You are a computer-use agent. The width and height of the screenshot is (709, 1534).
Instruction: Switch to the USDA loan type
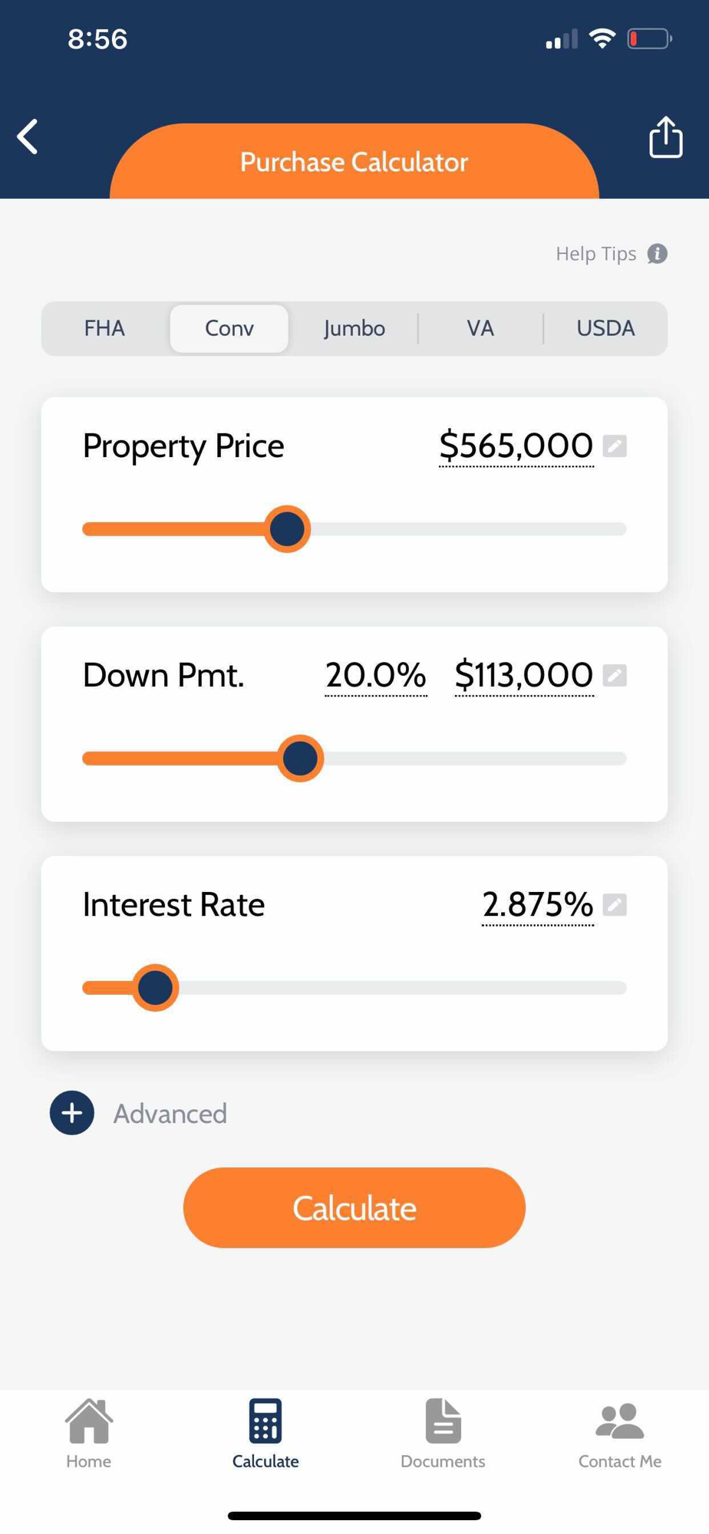(x=605, y=328)
